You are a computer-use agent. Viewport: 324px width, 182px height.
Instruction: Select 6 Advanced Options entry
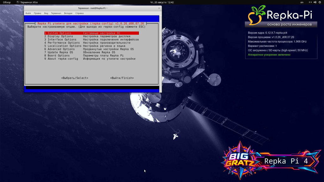[91, 49]
